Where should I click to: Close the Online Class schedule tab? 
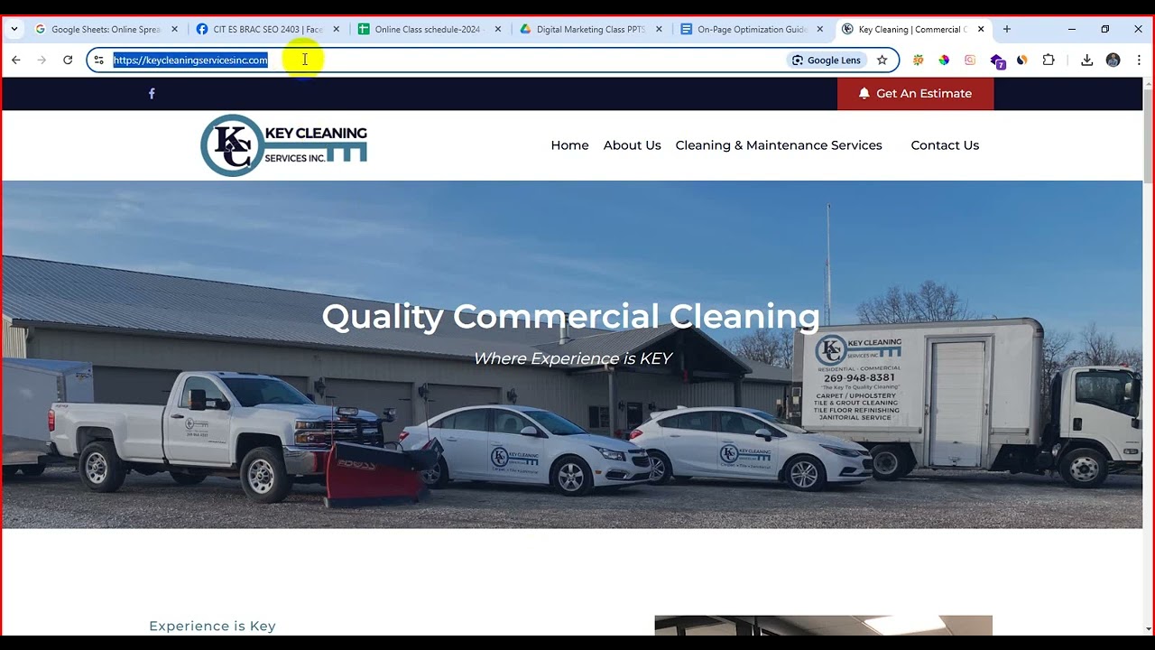tap(498, 29)
